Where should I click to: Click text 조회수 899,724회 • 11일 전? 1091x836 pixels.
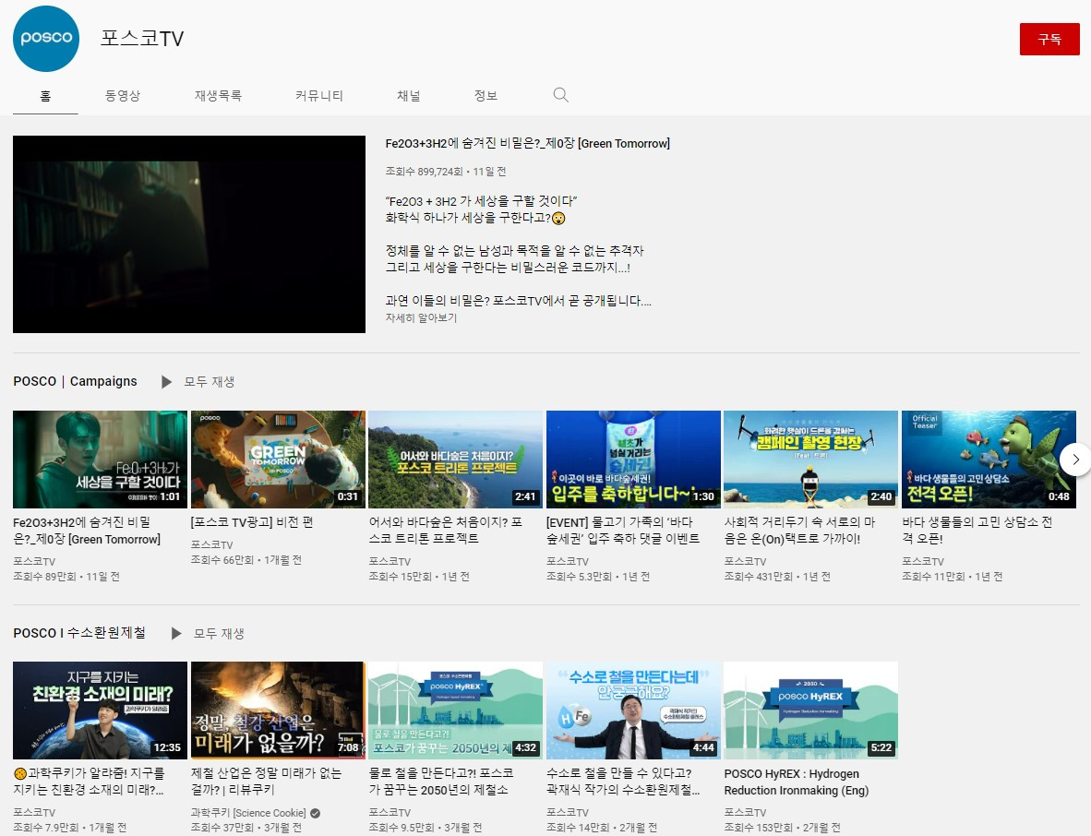pos(445,171)
